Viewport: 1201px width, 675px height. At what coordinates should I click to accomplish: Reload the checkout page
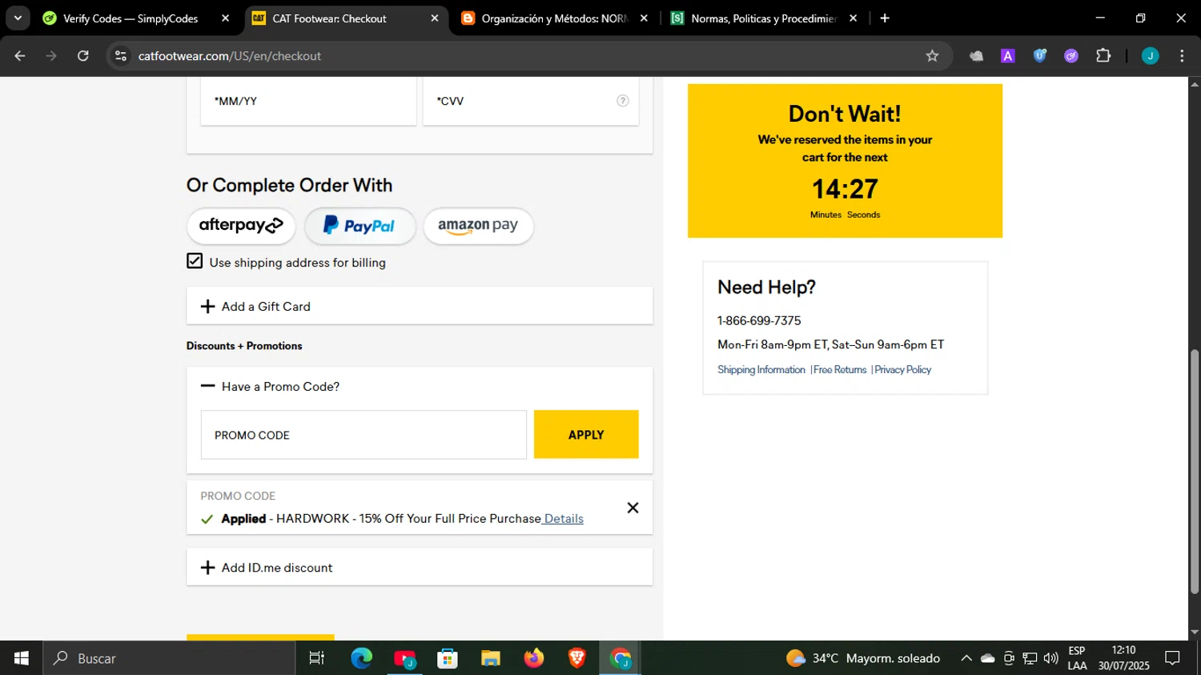point(83,56)
